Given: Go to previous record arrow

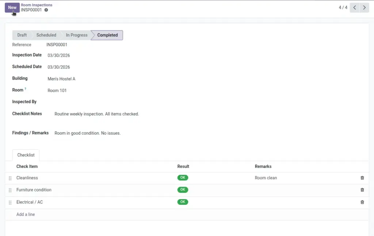Looking at the screenshot, I should [x=355, y=8].
